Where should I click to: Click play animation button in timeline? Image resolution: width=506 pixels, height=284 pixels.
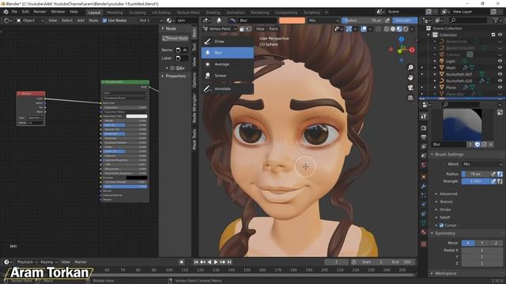216,262
